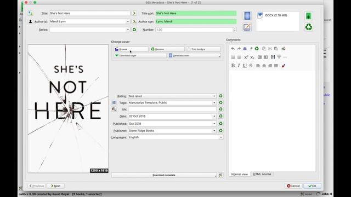This screenshot has width=351, height=197.
Task: Insert a horizontal rule in comments
Action: [285, 57]
